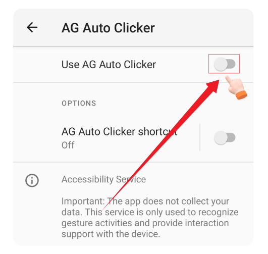Tap the "Off" status under shortcut

[x=68, y=145]
